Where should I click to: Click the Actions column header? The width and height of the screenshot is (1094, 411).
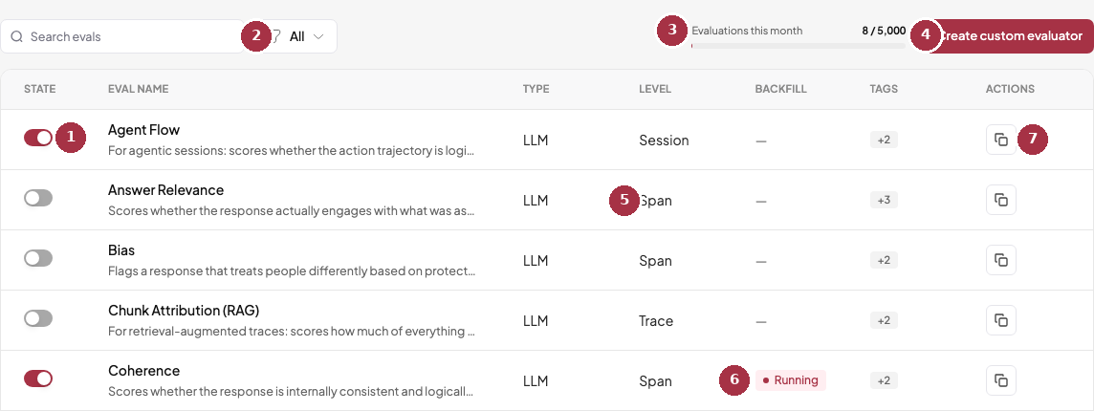coord(1010,89)
